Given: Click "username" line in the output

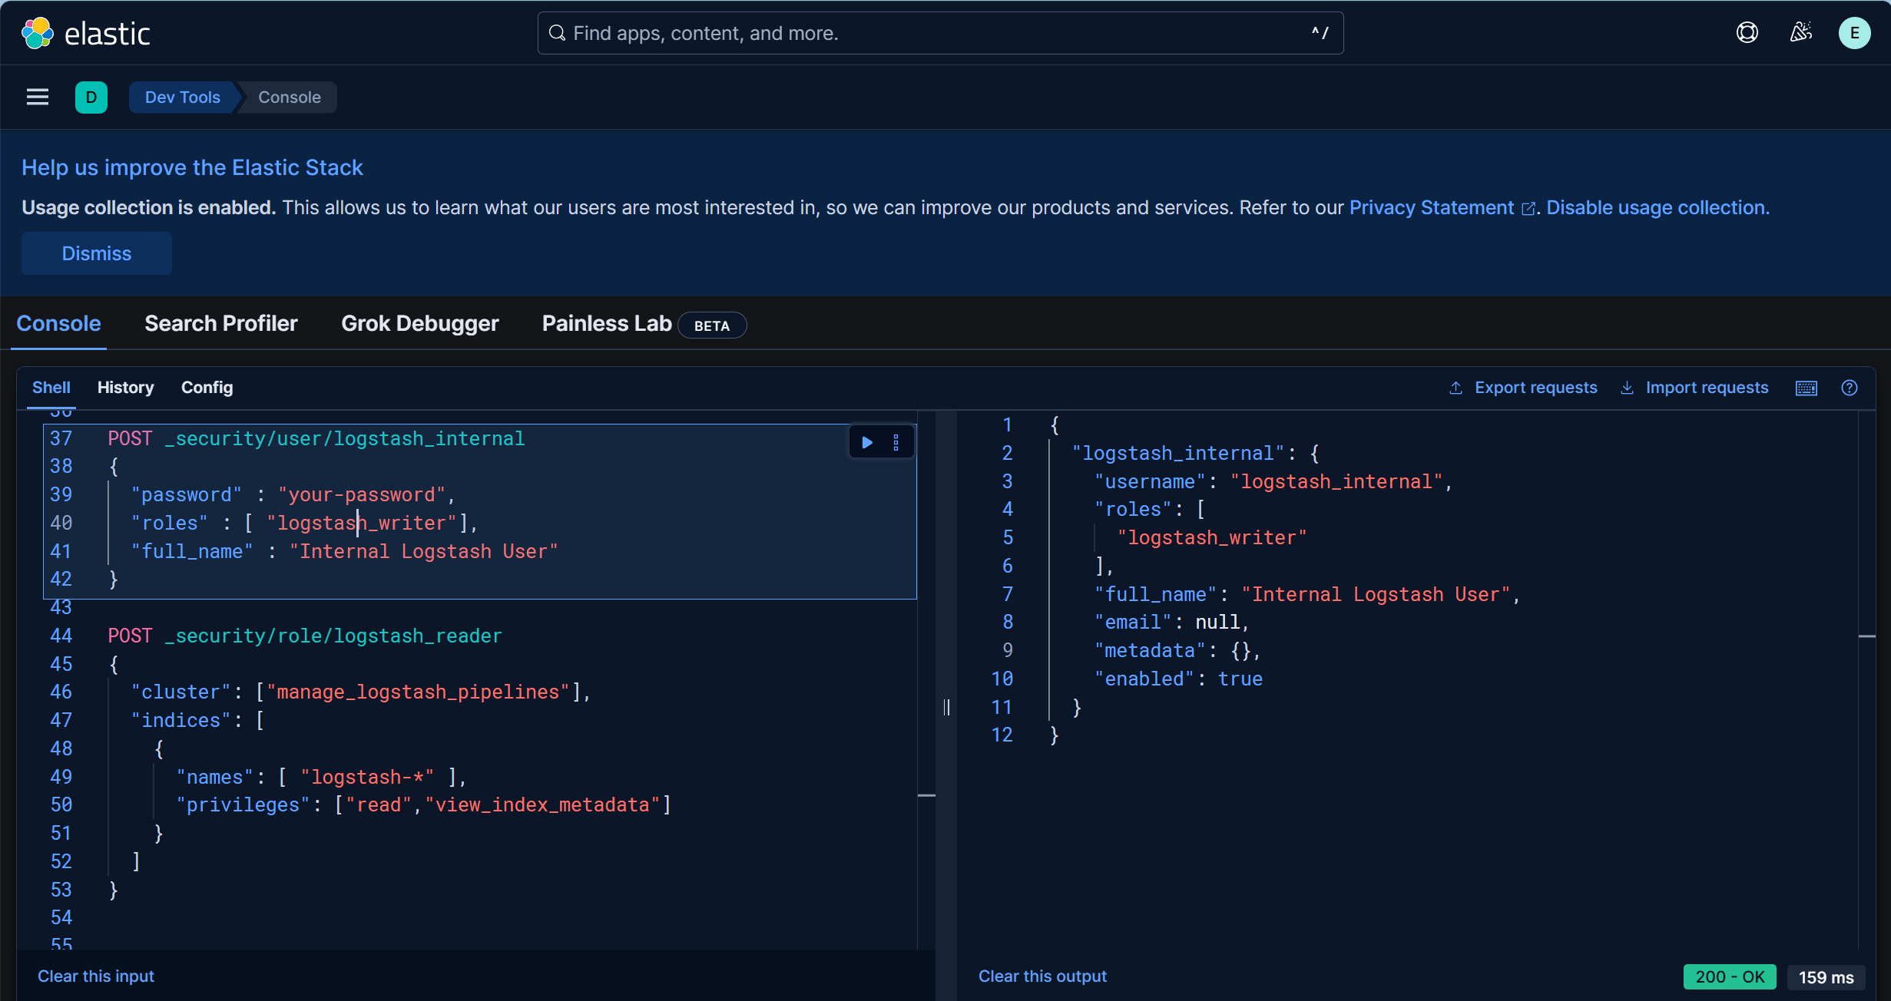Looking at the screenshot, I should 1273,481.
